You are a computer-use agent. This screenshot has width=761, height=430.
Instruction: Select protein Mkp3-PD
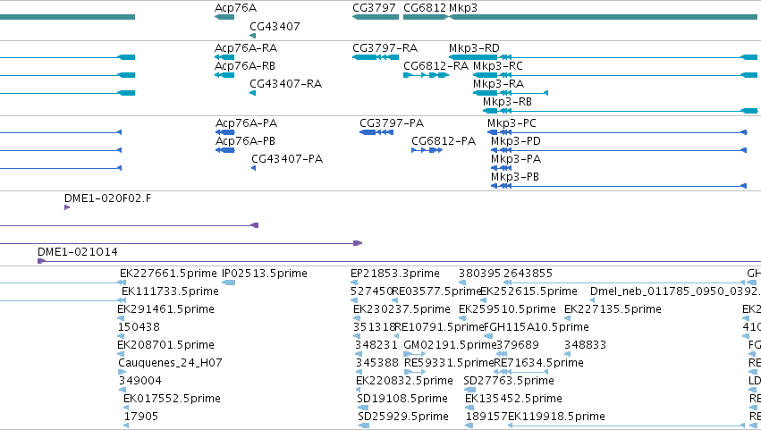(619, 150)
